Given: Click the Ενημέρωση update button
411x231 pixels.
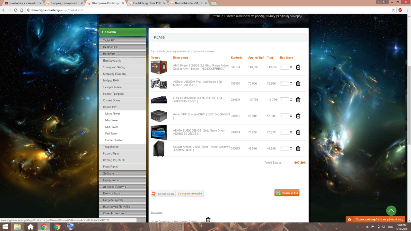Looking at the screenshot, I should (163, 193).
